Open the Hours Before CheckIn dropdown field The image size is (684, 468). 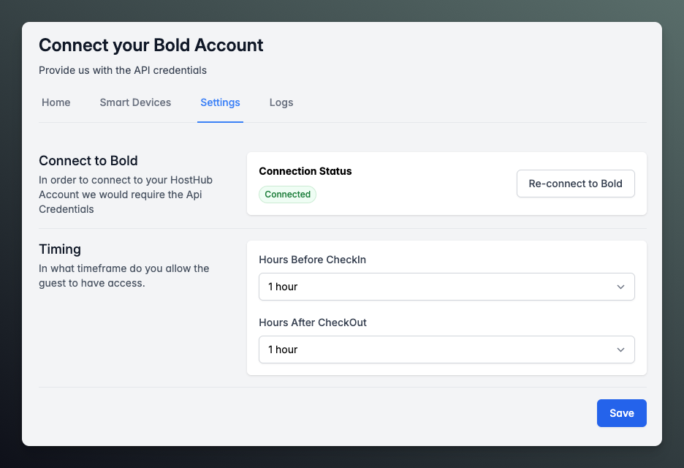coord(438,287)
